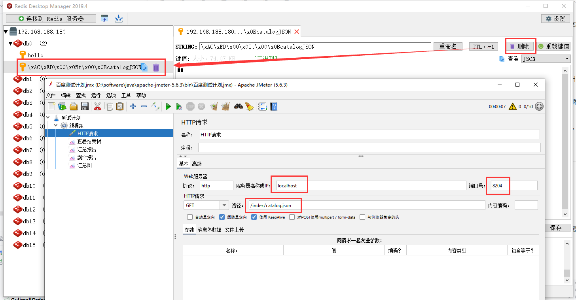Click the blue Help question mark icon
576x300 pixels.
coord(273,106)
